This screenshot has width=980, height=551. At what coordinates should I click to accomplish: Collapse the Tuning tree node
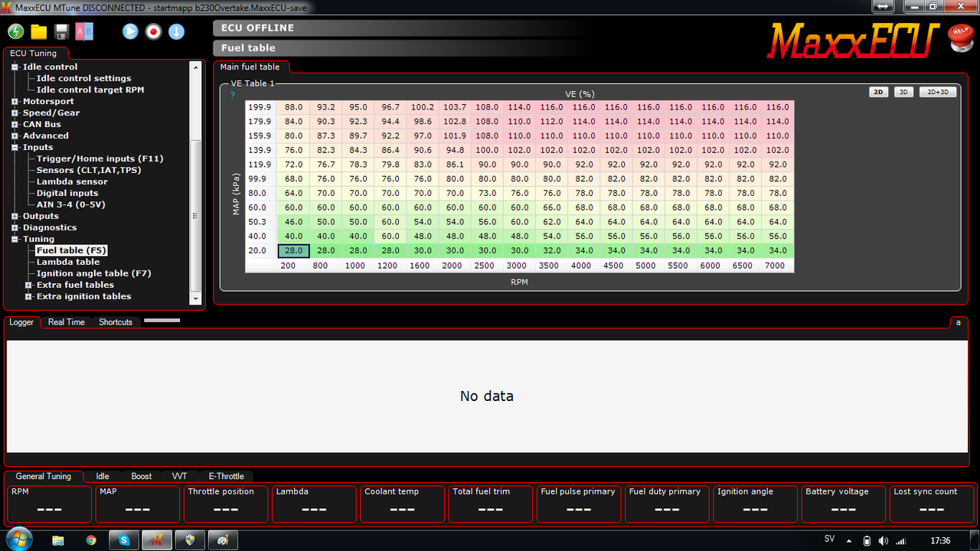coord(15,239)
